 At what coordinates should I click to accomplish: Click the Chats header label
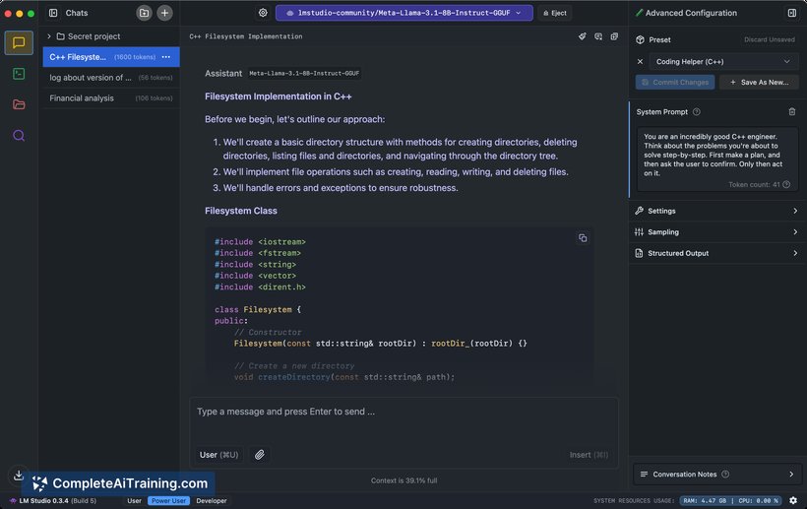(x=77, y=13)
